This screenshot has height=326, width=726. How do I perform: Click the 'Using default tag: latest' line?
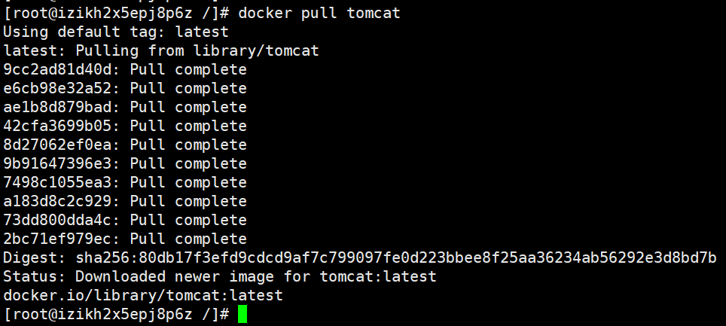coord(116,32)
